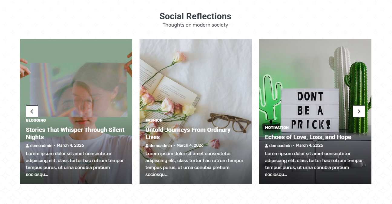The image size is (392, 204).
Task: Open "Untold Journeys From Ordinary Lives" post
Action: click(x=188, y=133)
